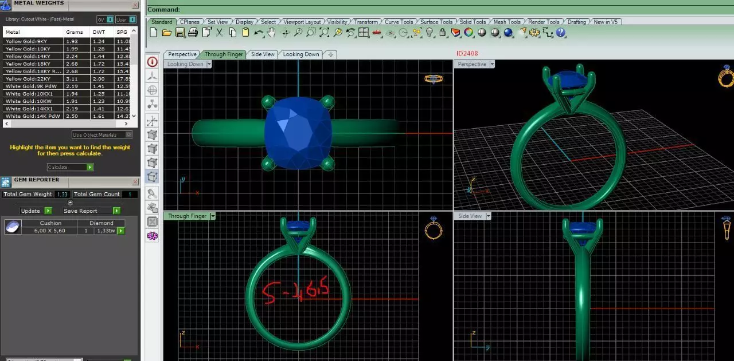734x361 pixels.
Task: Switch to the Set View toolbar tab
Action: pyautogui.click(x=218, y=22)
